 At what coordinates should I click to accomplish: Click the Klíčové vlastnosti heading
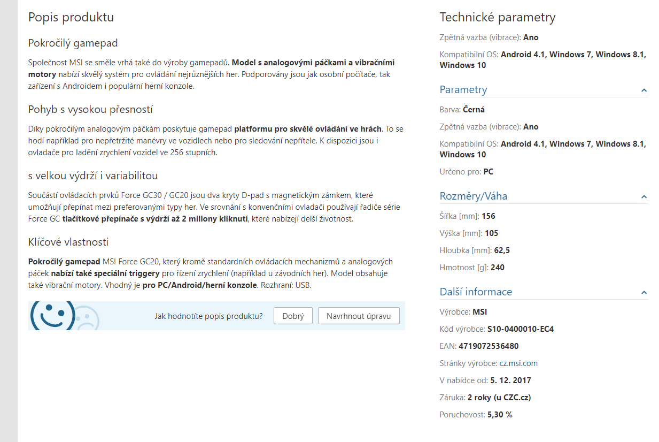click(x=68, y=242)
